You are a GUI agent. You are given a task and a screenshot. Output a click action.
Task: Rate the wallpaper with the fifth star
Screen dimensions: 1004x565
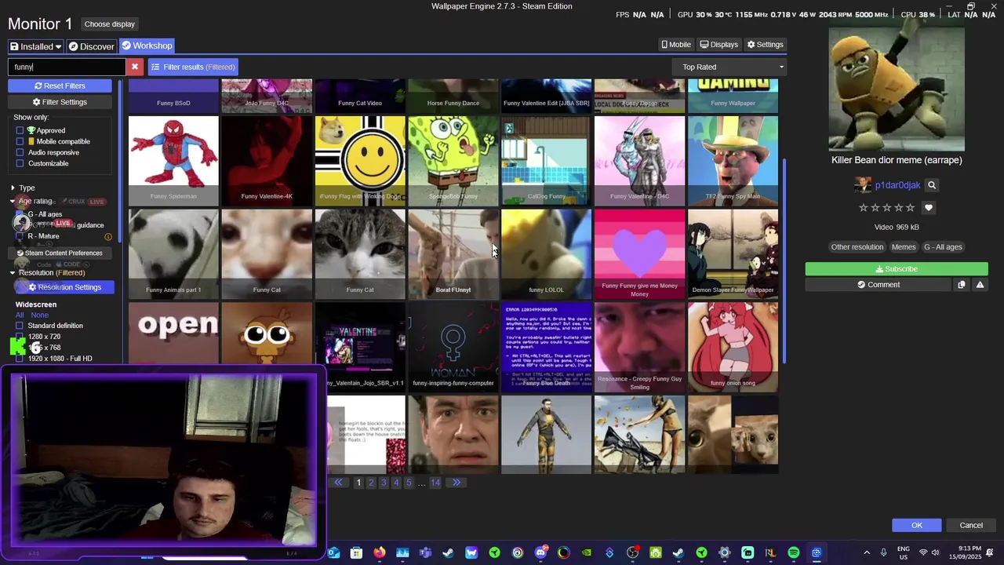click(911, 207)
